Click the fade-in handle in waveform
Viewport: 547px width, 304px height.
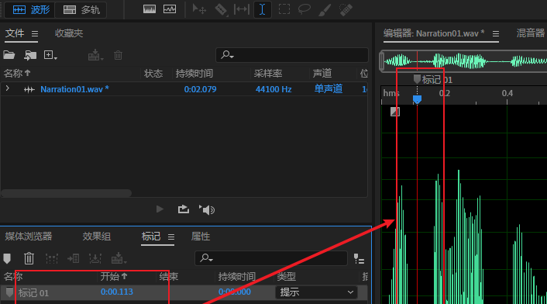pos(395,112)
